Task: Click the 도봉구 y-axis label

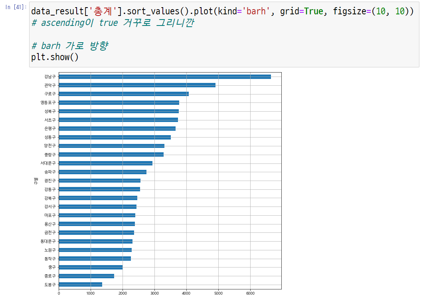Action: click(x=50, y=284)
